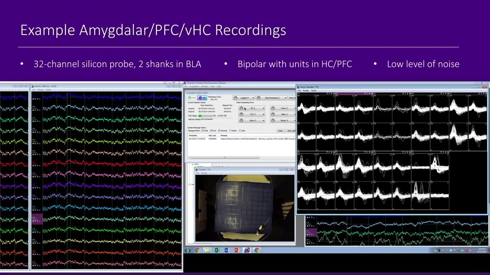Select the magenta-highlighted channel label in Shank 2

pos(37,220)
